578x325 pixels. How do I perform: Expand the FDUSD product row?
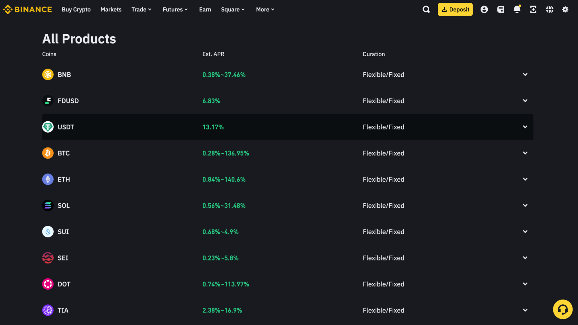point(525,101)
